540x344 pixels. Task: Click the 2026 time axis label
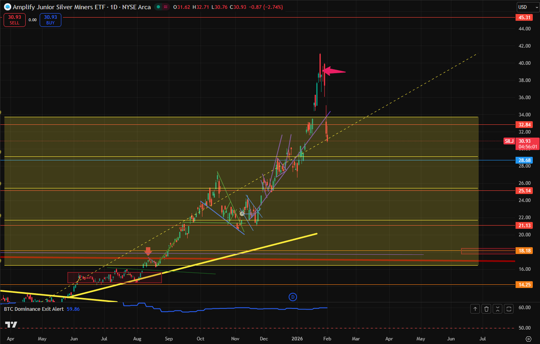tap(296, 340)
